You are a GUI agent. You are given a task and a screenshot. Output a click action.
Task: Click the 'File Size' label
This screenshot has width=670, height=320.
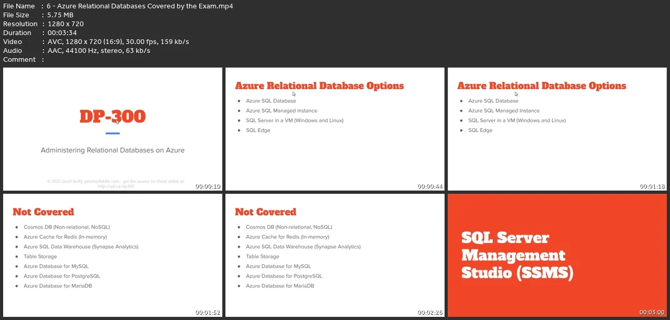click(x=16, y=15)
